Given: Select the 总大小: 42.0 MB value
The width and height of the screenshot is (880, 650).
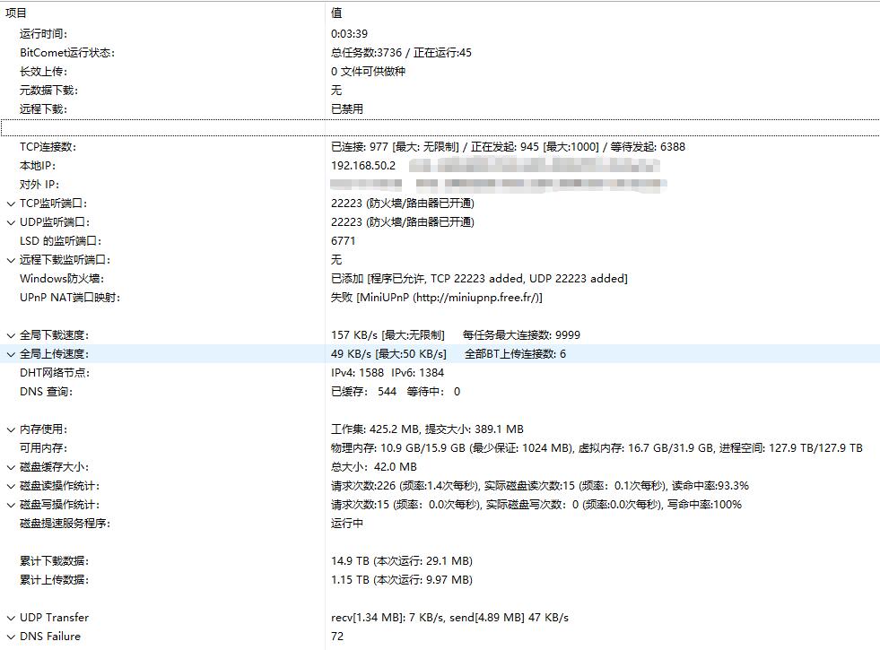Looking at the screenshot, I should [x=374, y=467].
